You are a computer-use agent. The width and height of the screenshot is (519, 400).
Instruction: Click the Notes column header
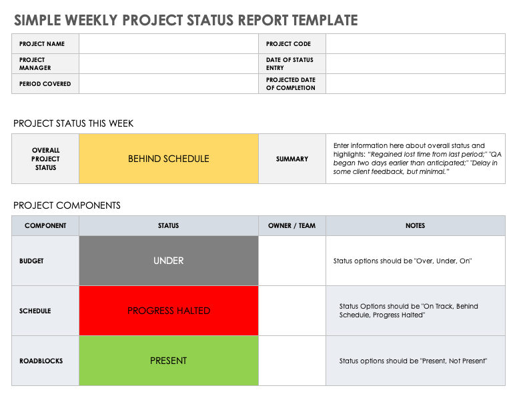[415, 226]
